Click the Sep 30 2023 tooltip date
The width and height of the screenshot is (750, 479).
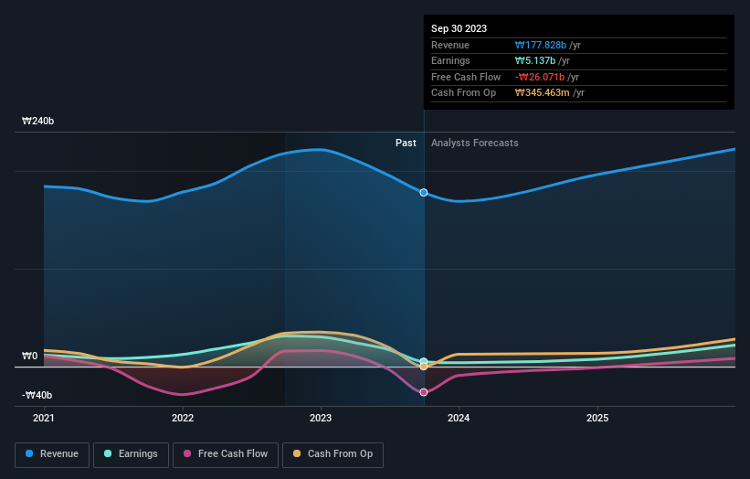[459, 28]
